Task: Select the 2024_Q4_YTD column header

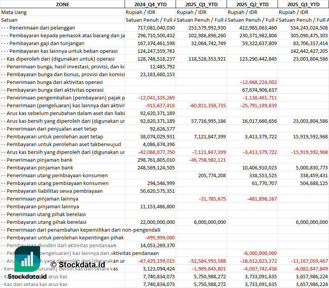Action: [150, 4]
